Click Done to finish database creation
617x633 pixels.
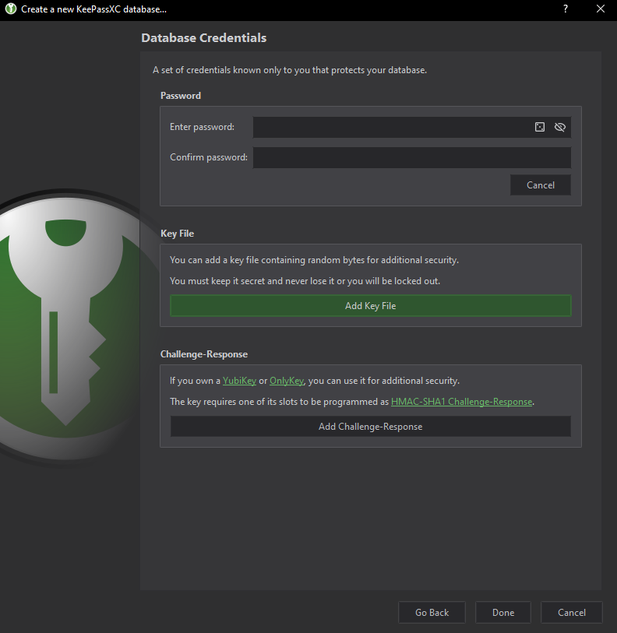pos(503,613)
